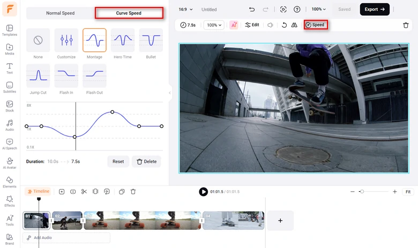Select the Bullet speed curve preset

[151, 40]
